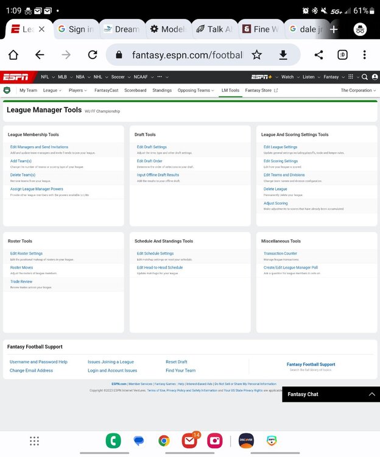Open FantasyCast page
This screenshot has width=380, height=457.
(x=107, y=90)
